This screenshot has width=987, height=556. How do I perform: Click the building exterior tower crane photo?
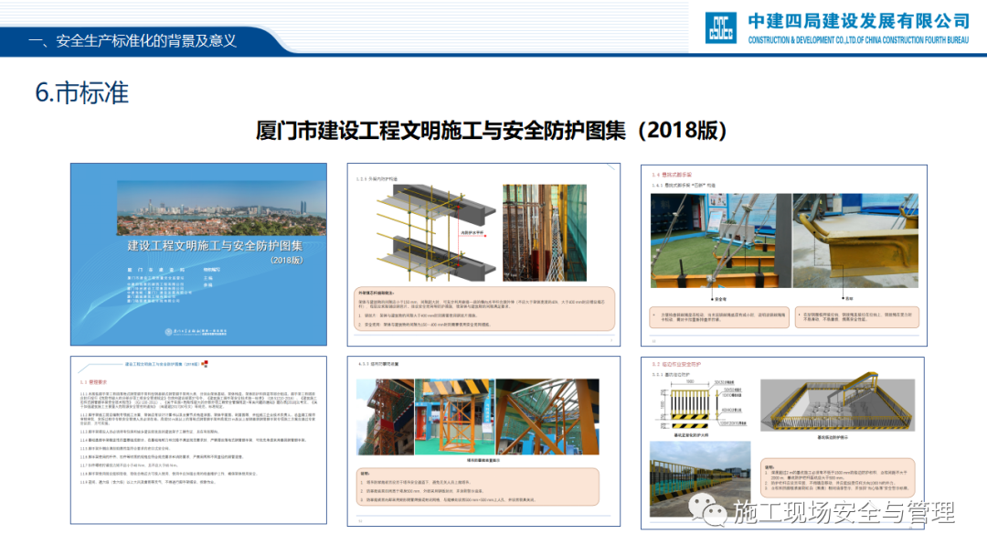386,417
